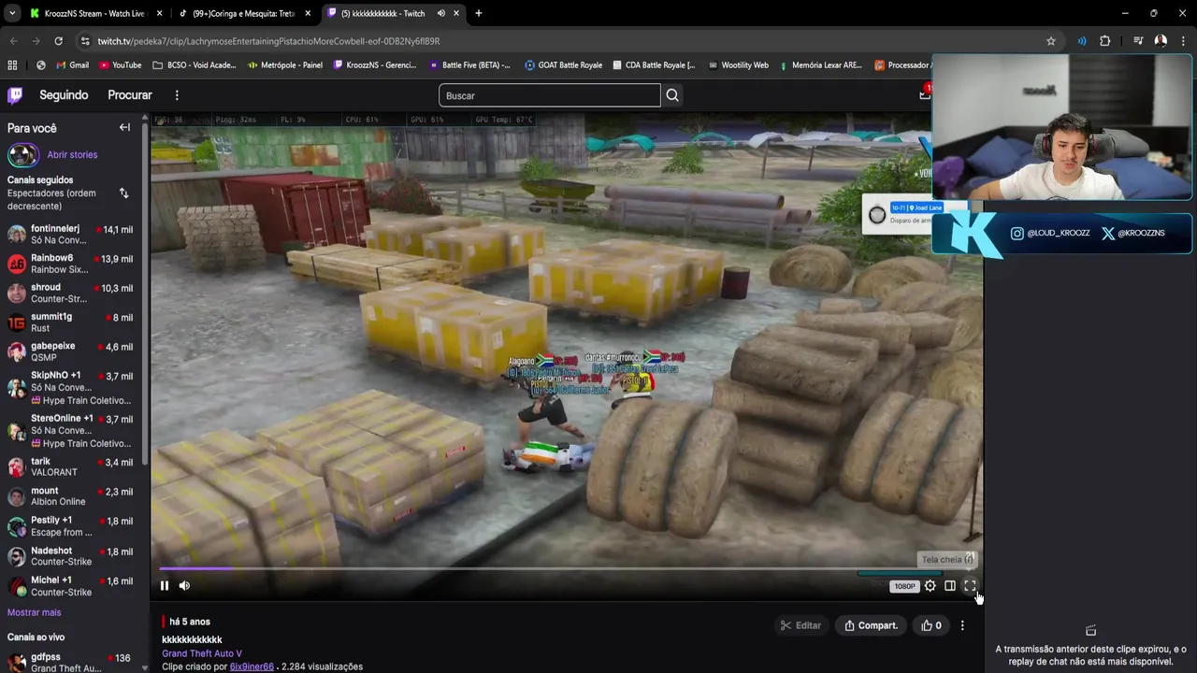The height and width of the screenshot is (673, 1197).
Task: Mute the kkkkkkkkkkkk Twitch browser tab audio
Action: (440, 13)
